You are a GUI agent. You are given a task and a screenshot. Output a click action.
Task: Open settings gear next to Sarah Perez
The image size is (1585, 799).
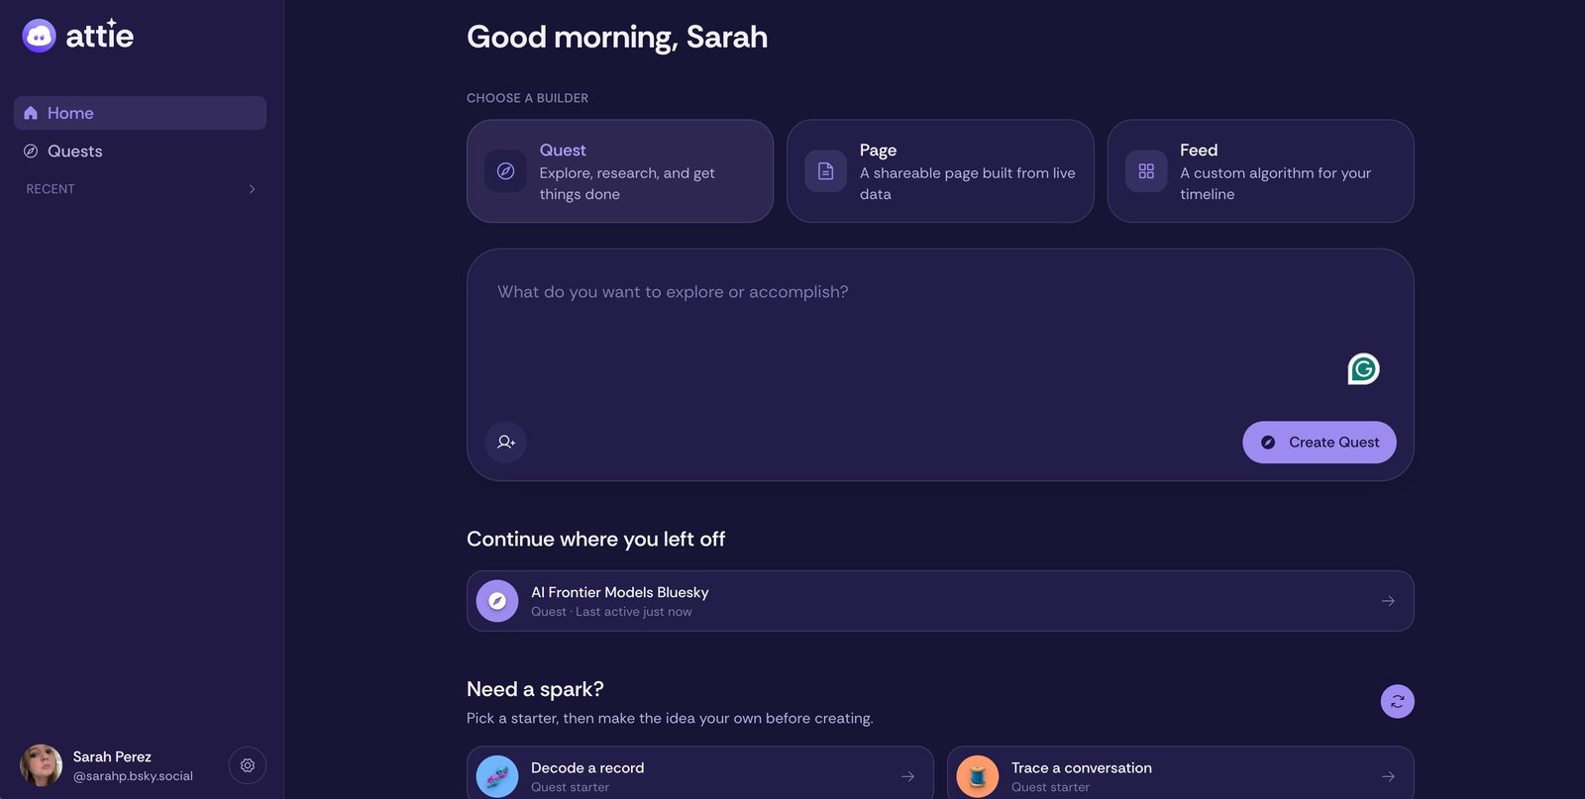coord(248,765)
